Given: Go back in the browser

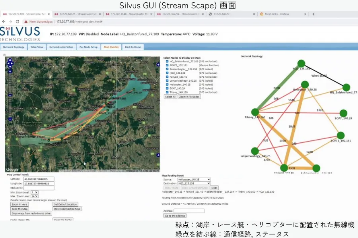Looking at the screenshot, I should tap(4, 21).
